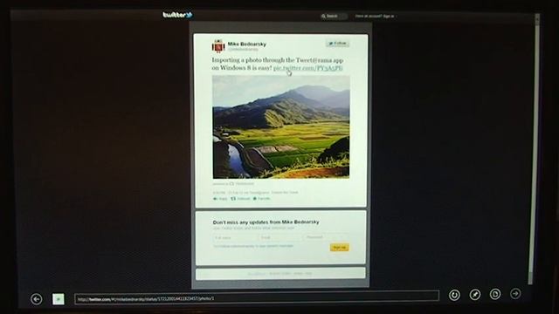The height and width of the screenshot is (314, 559).
Task: Click the pin to Start icon
Action: [475, 295]
